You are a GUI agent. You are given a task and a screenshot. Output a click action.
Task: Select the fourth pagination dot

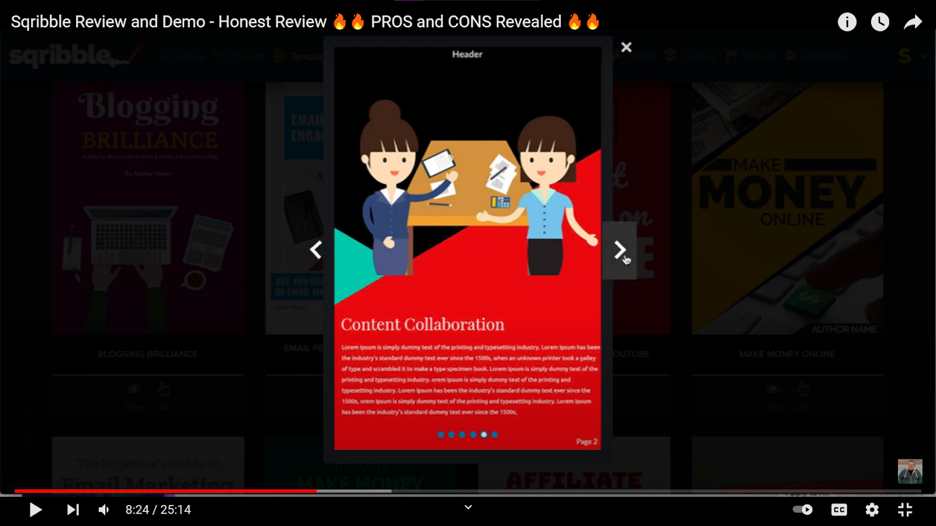473,434
